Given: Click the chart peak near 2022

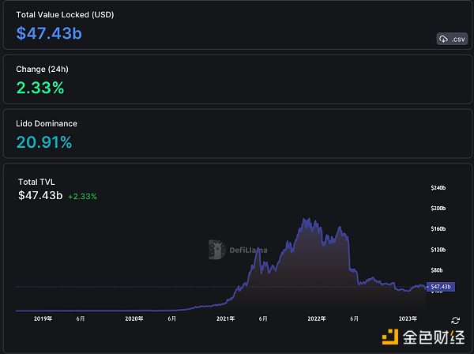Looking at the screenshot, I should tap(305, 220).
